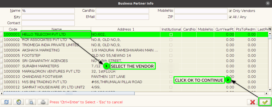This screenshot has width=272, height=107.
Task: Click the vertical scrollbar down arrow
Action: click(x=270, y=90)
